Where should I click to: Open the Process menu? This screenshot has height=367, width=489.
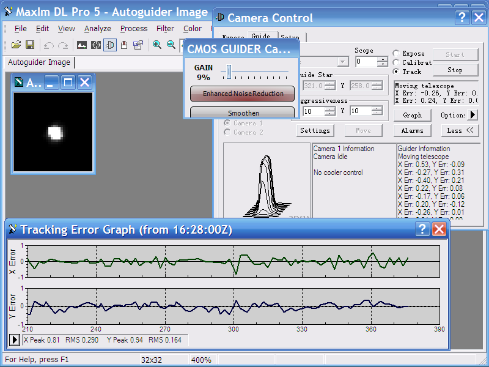pyautogui.click(x=134, y=29)
